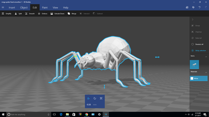Open File Explorer from taskbar
The width and height of the screenshot is (209, 117).
coord(67,114)
